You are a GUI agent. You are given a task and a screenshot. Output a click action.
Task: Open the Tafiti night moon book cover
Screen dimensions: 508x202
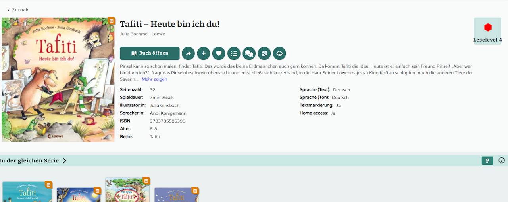pyautogui.click(x=79, y=195)
